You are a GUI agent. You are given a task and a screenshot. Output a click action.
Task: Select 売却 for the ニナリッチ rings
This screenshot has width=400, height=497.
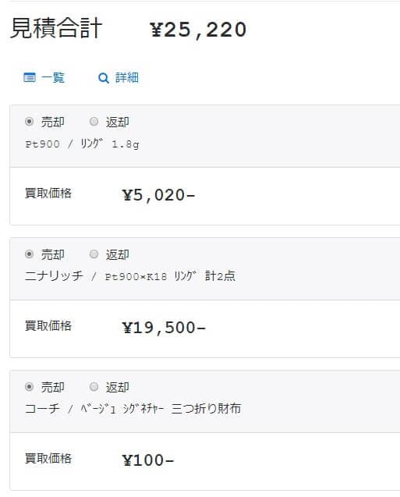point(29,254)
